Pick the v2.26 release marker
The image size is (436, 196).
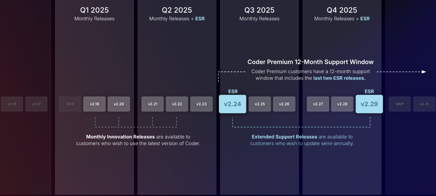(x=284, y=104)
